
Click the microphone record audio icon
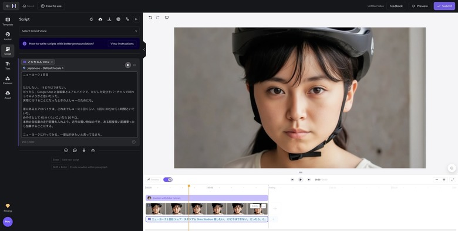[84, 150]
